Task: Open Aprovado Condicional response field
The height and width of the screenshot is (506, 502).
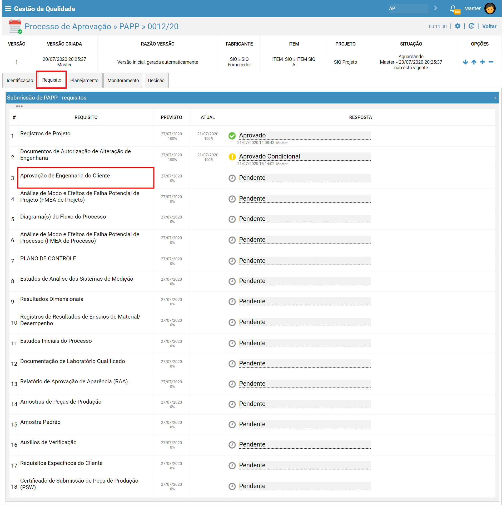Action: (305, 156)
